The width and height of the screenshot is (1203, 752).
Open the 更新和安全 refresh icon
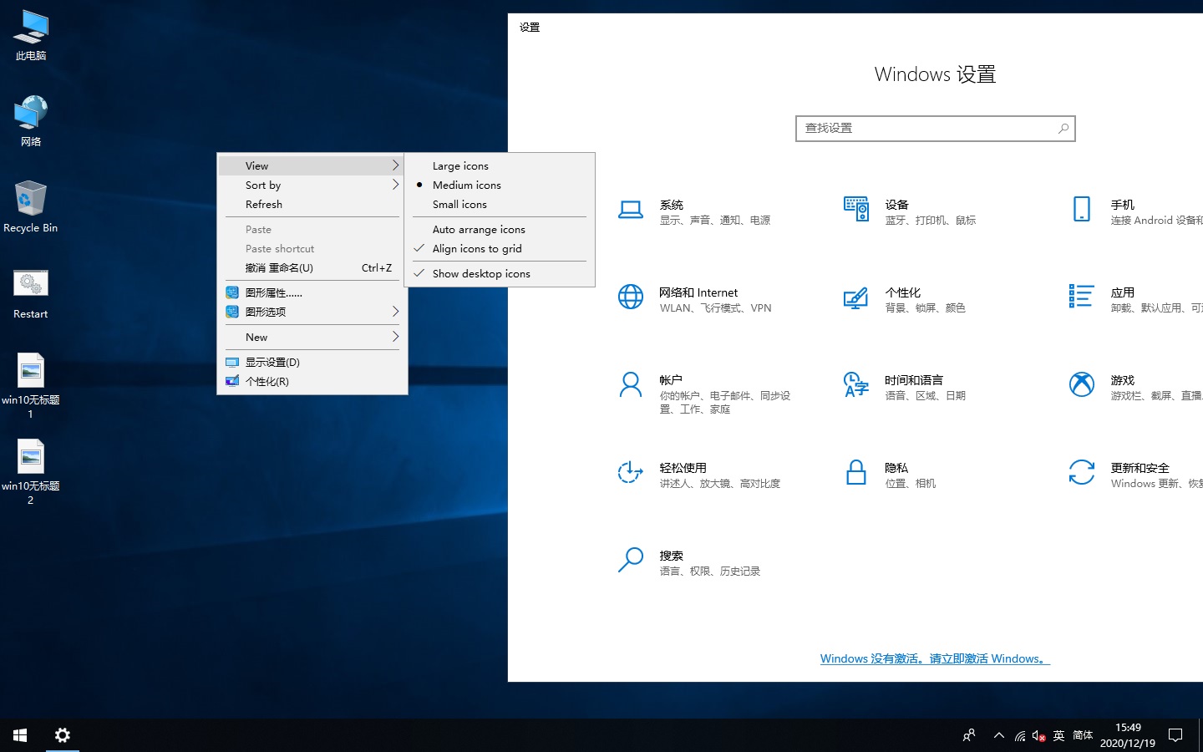point(1082,472)
